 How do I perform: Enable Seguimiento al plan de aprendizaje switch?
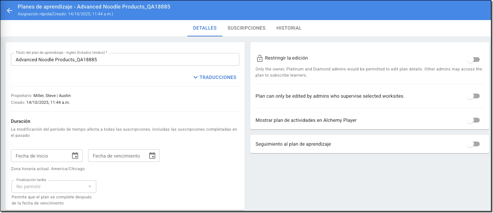tap(473, 144)
